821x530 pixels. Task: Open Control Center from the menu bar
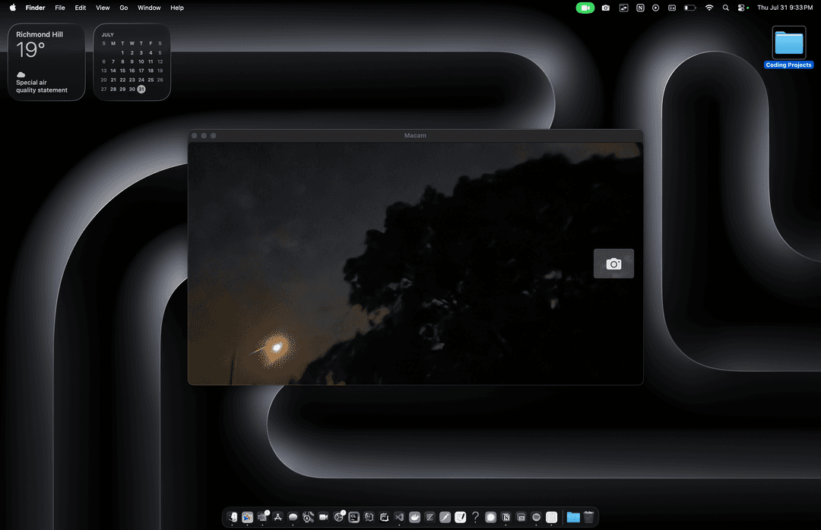[x=742, y=8]
